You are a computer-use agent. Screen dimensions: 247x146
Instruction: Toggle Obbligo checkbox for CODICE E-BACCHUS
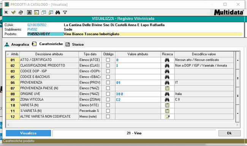tap(108, 77)
